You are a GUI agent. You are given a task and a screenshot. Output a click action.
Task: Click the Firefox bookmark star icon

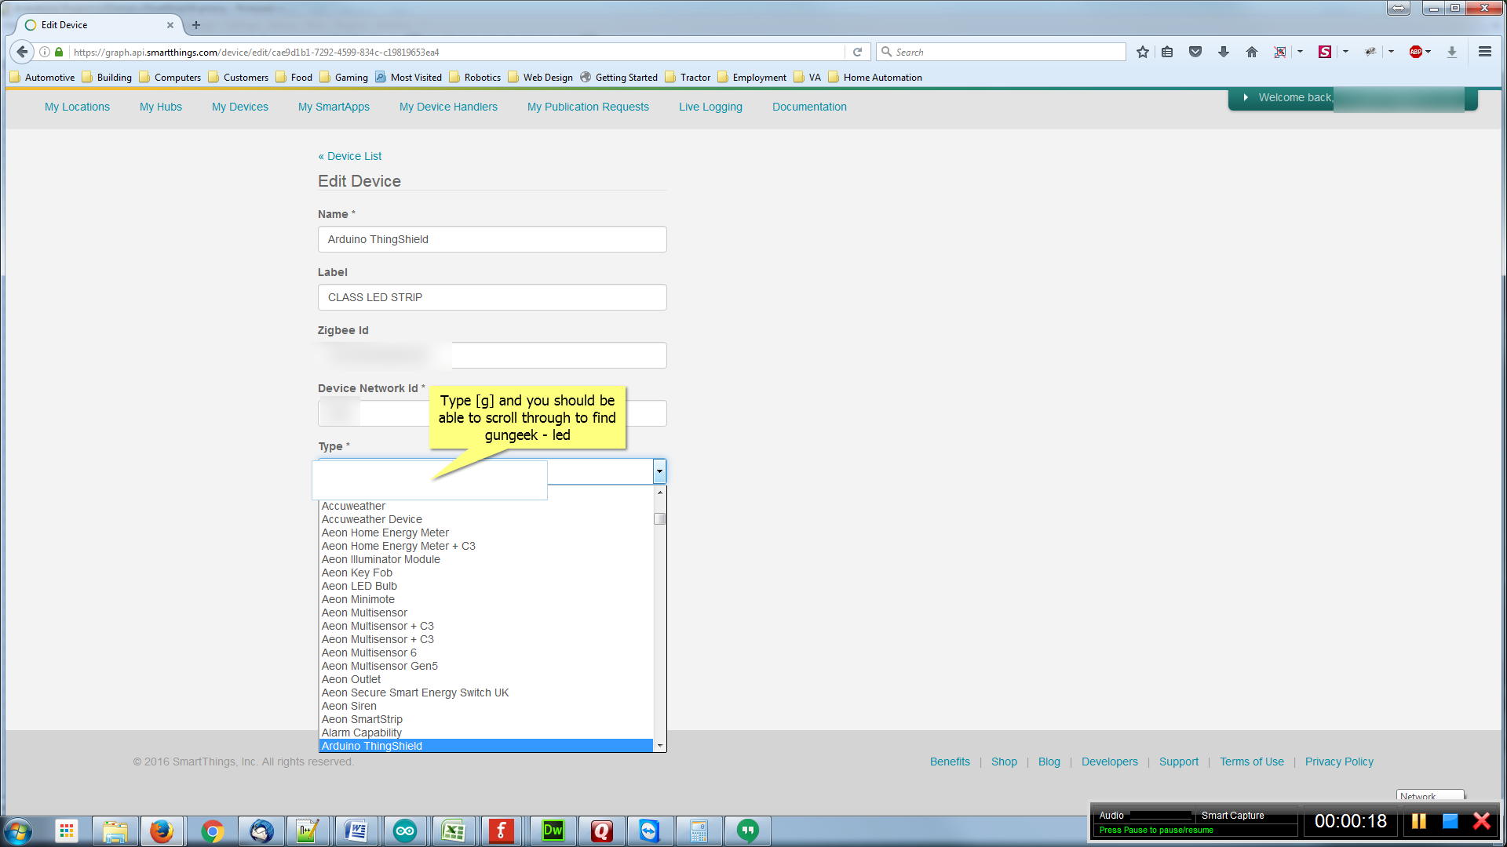[1143, 52]
